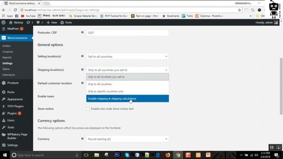Open the Facebook bookmark icon
Image resolution: width=283 pixels, height=159 pixels.
(x=17, y=16)
